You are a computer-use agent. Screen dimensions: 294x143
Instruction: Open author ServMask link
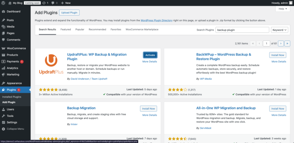[x=206, y=128]
